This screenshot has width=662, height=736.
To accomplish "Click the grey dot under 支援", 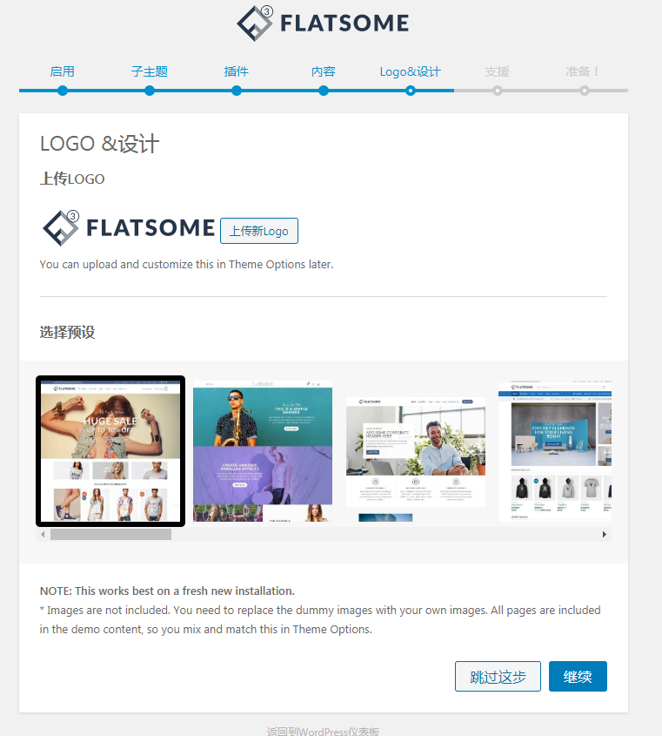I will (x=498, y=91).
